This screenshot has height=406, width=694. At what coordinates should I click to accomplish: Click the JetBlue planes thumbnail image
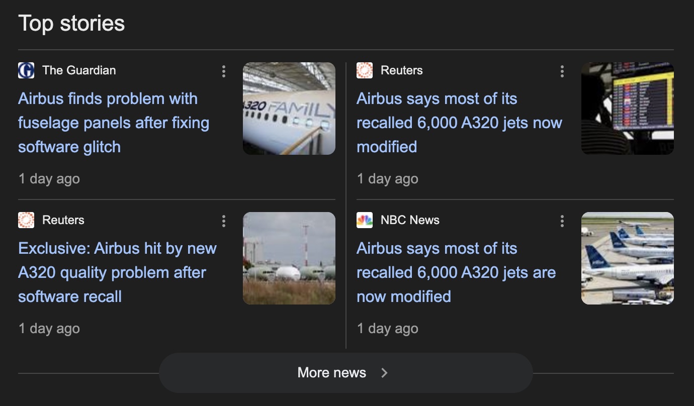[x=628, y=258]
